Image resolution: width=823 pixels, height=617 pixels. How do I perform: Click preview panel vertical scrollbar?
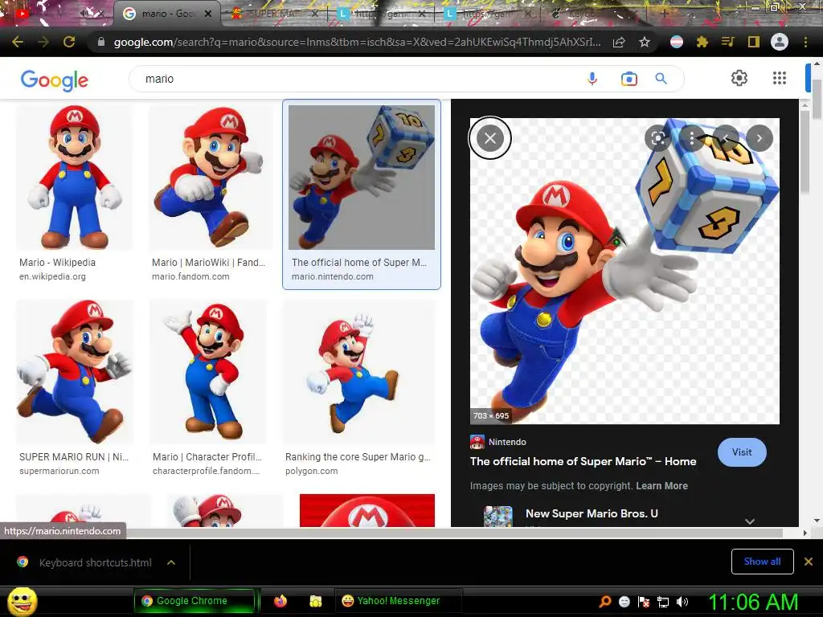pyautogui.click(x=805, y=152)
